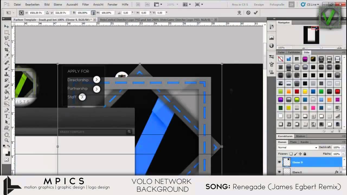Cancel the transform

click(248, 13)
